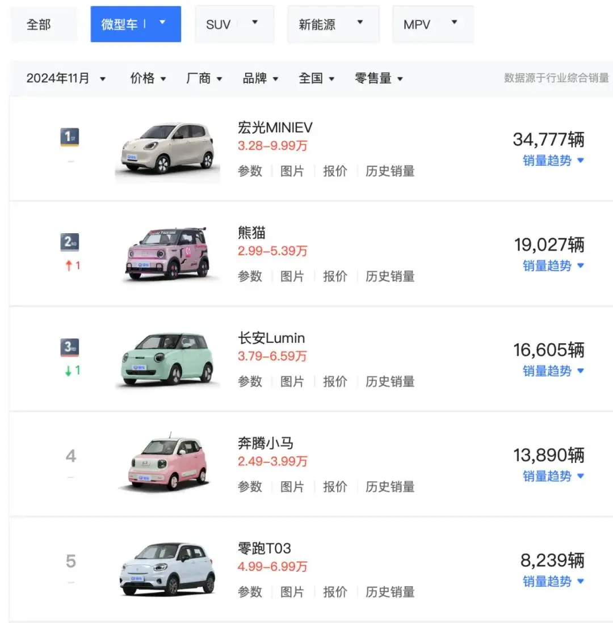This screenshot has width=613, height=623.
Task: Select the 全部 category tab
Action: pyautogui.click(x=44, y=24)
